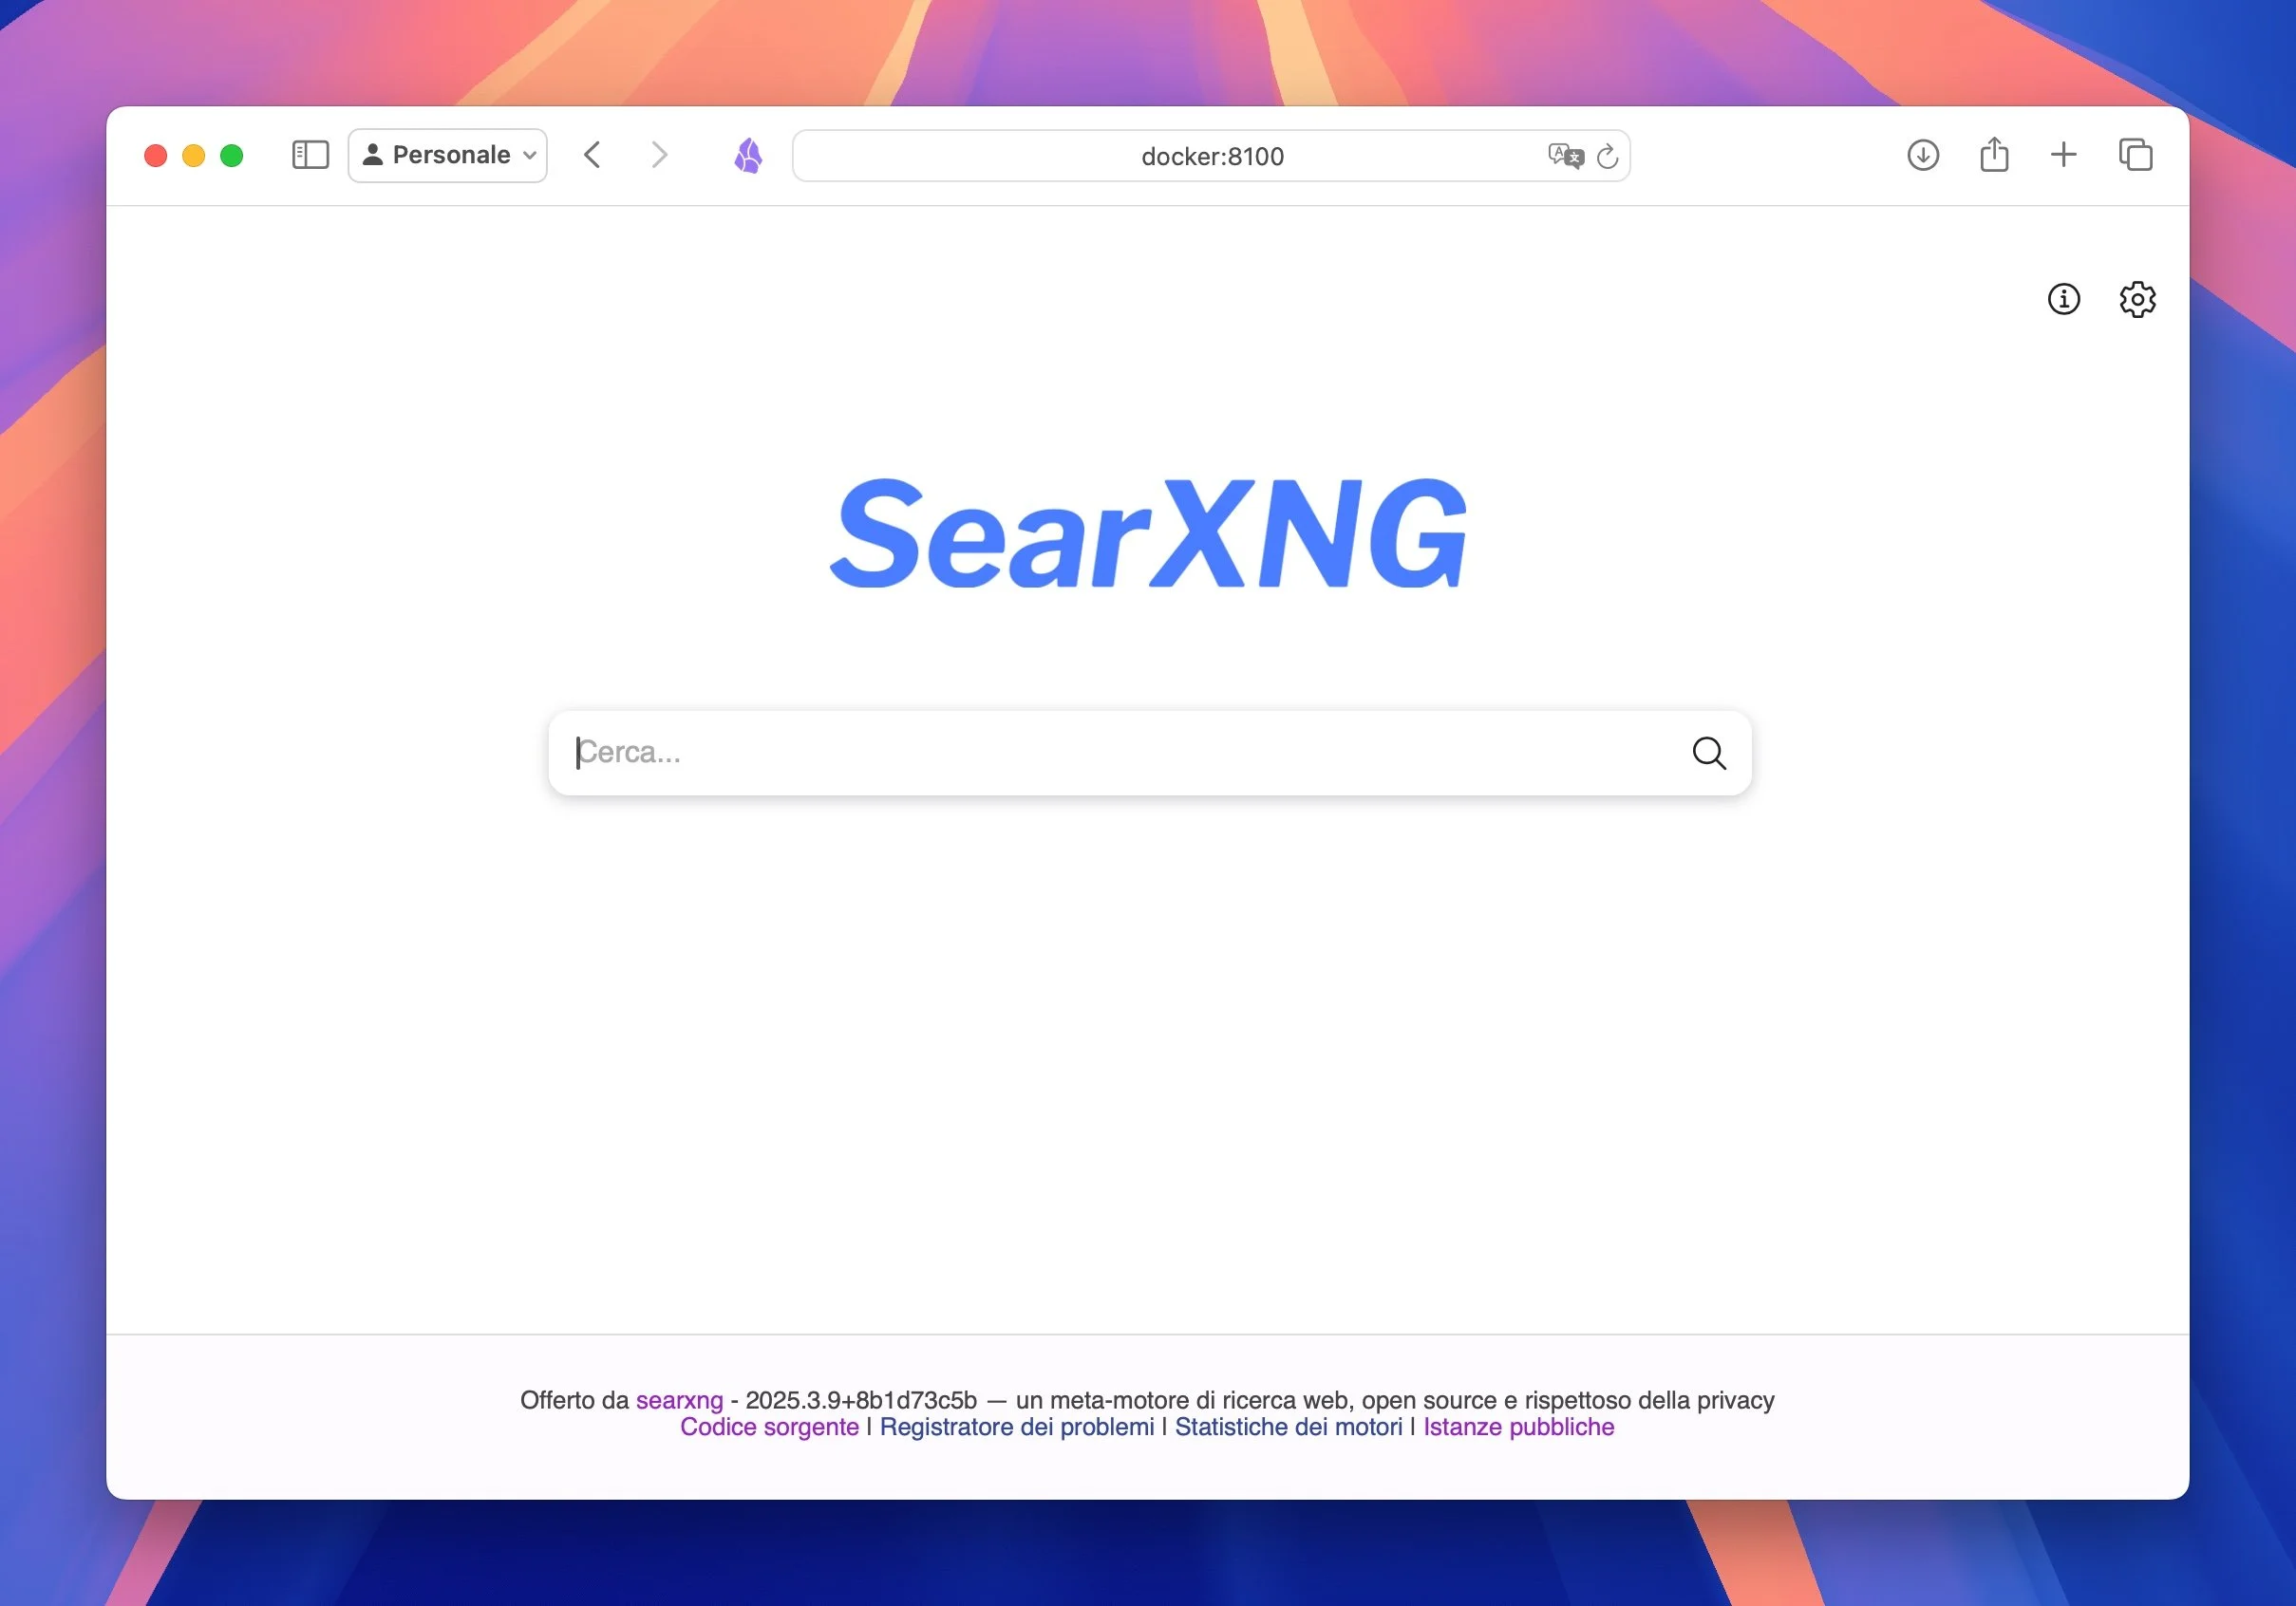Viewport: 2296px width, 1606px height.
Task: Toggle the Safari sidebar
Action: point(310,155)
